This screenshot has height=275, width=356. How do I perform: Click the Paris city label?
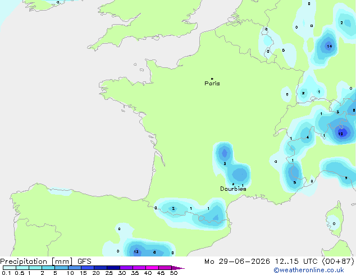[x=212, y=84]
